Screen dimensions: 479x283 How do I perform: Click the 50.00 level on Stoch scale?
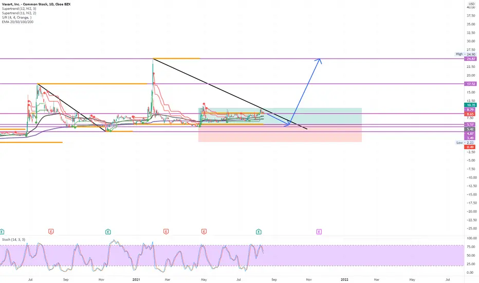click(471, 255)
